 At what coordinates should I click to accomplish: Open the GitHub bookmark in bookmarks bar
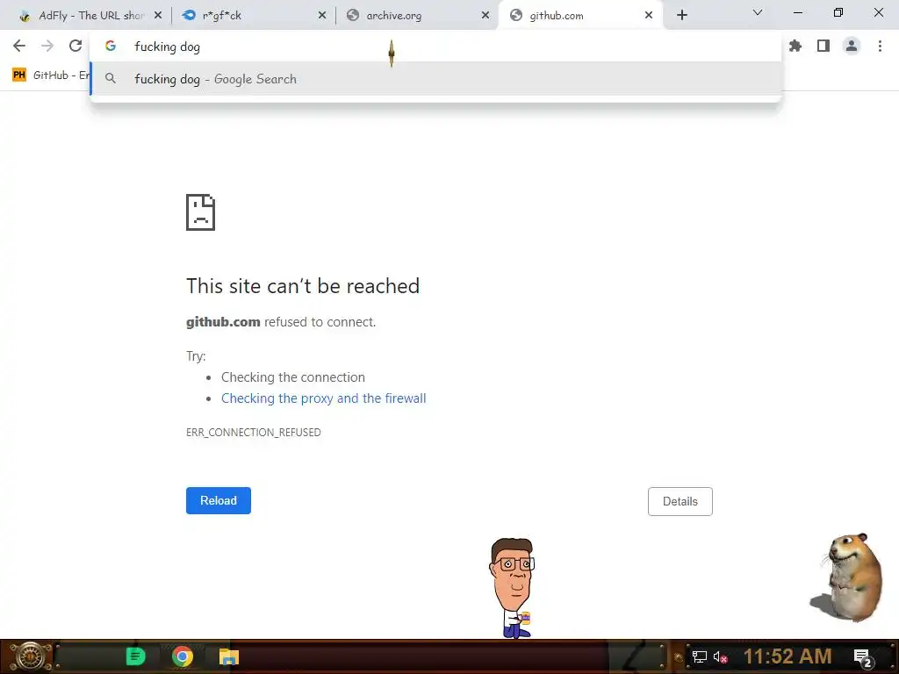click(x=50, y=75)
